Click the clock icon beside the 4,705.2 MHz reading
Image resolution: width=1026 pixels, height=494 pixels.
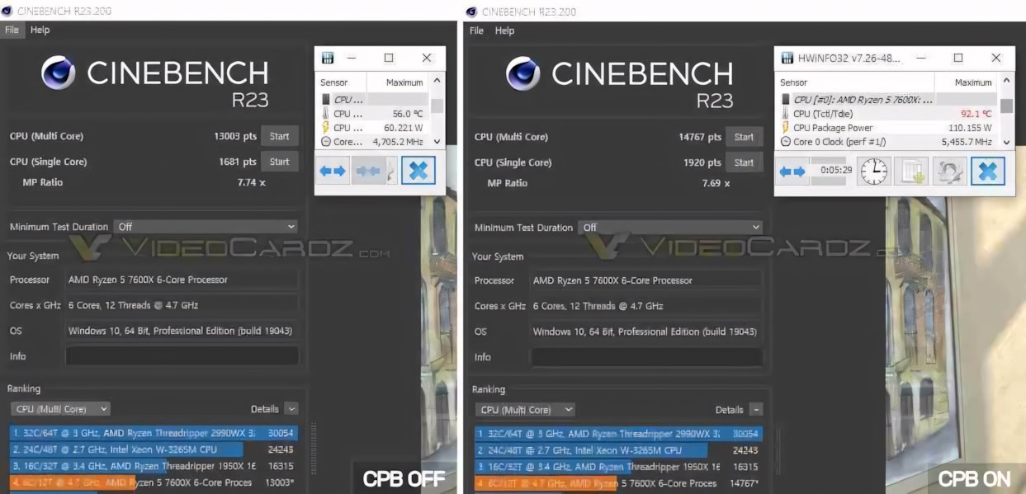pos(325,142)
